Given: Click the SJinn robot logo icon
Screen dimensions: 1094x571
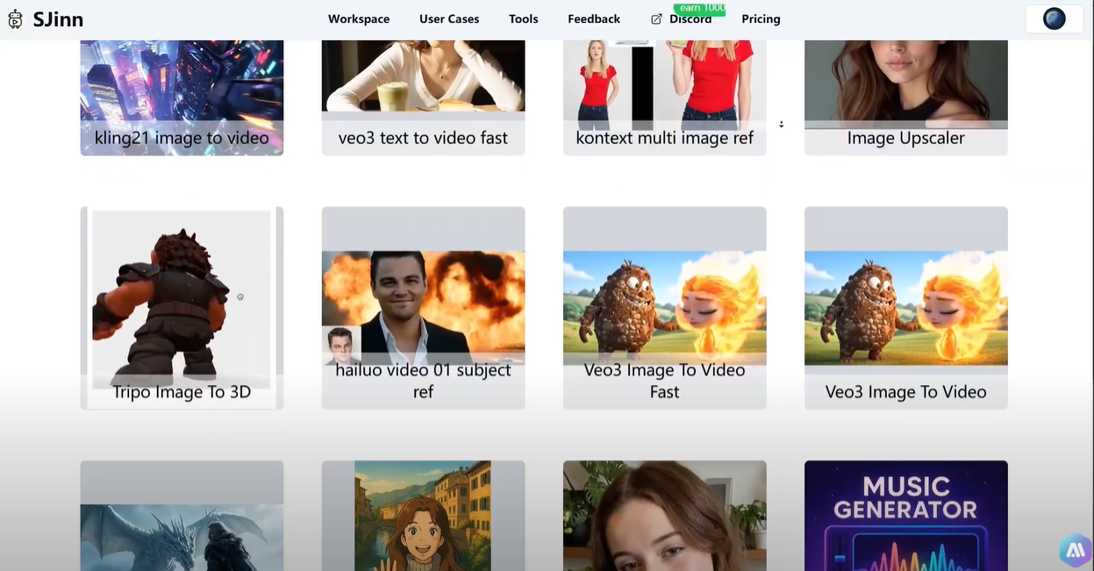Looking at the screenshot, I should (15, 18).
